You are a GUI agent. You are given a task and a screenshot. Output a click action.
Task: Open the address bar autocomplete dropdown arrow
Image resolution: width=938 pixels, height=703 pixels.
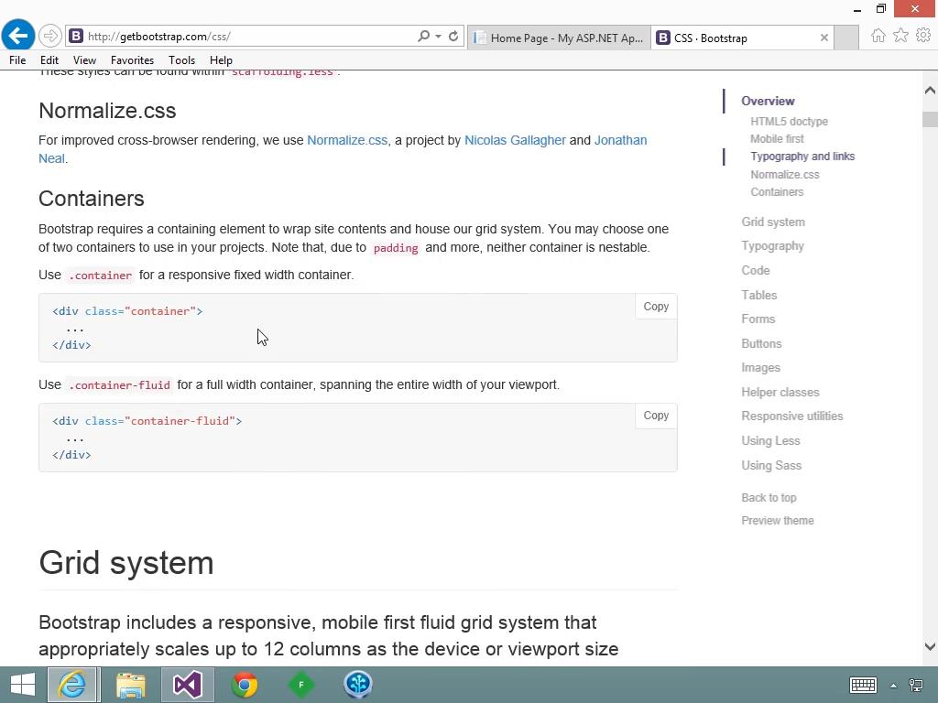click(439, 36)
